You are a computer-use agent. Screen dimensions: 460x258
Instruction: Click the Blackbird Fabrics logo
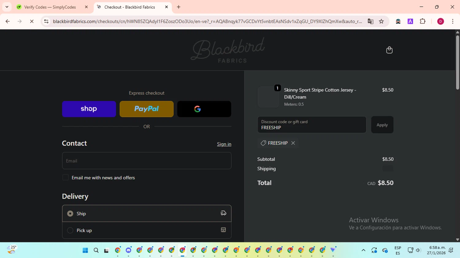(228, 50)
